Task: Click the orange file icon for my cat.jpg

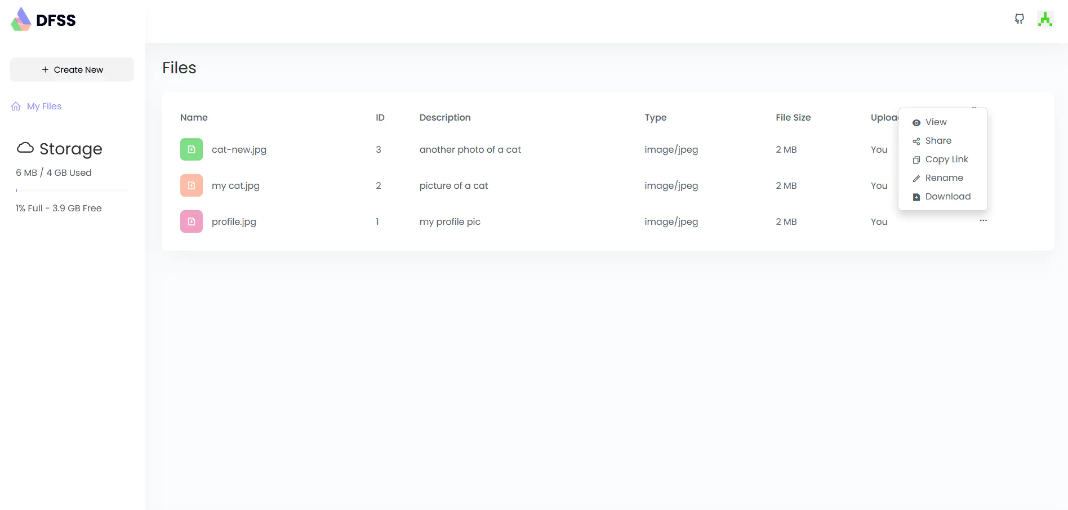Action: [192, 185]
